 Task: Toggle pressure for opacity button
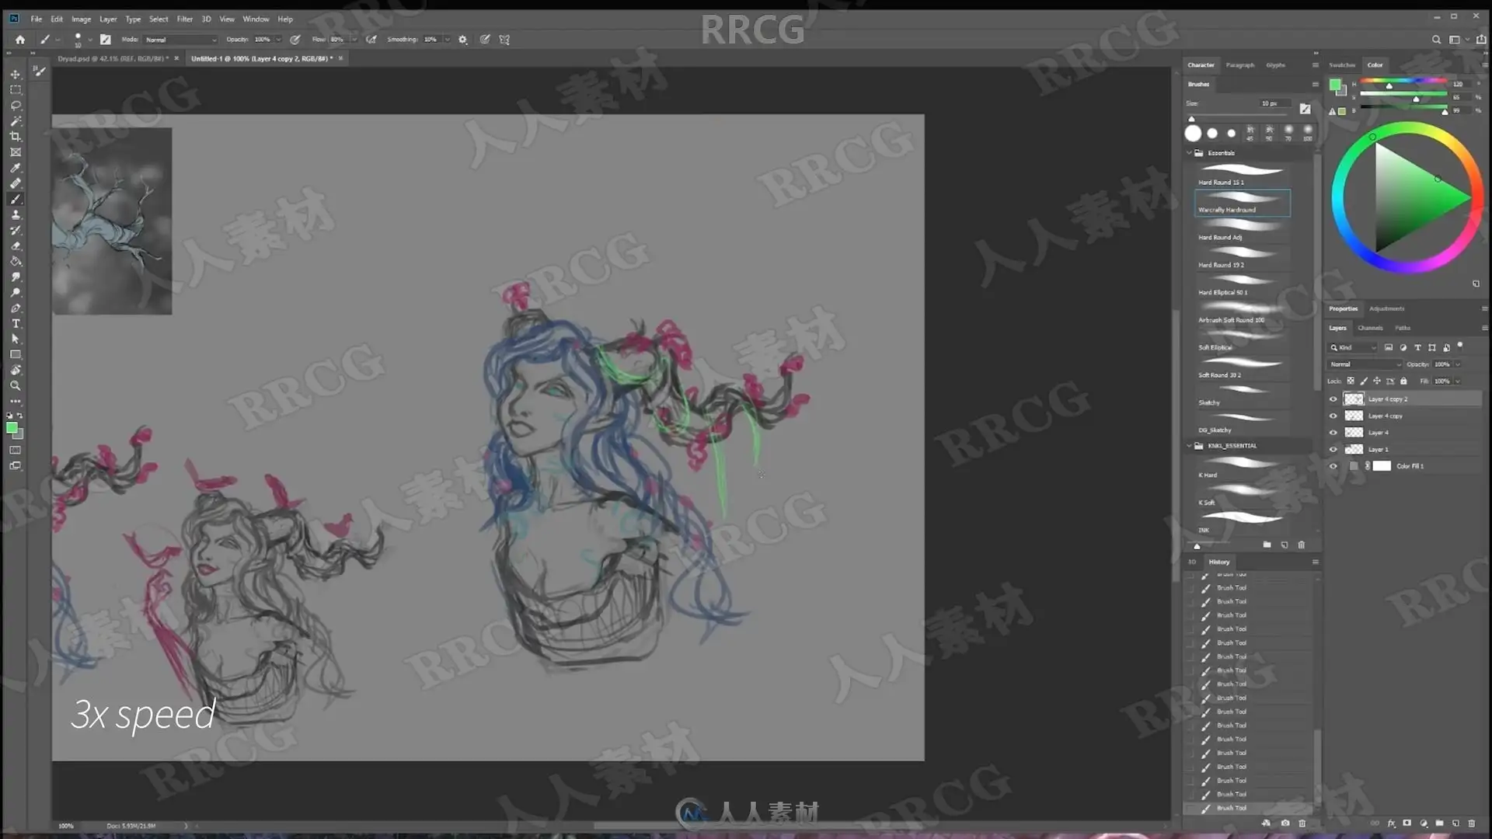click(295, 40)
